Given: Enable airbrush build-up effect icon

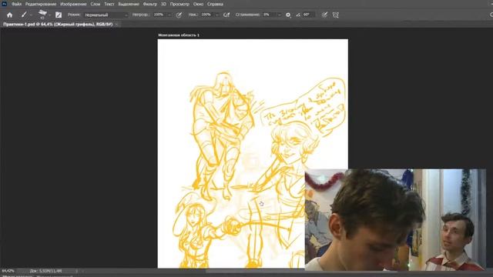Looking at the screenshot, I should click(x=226, y=15).
